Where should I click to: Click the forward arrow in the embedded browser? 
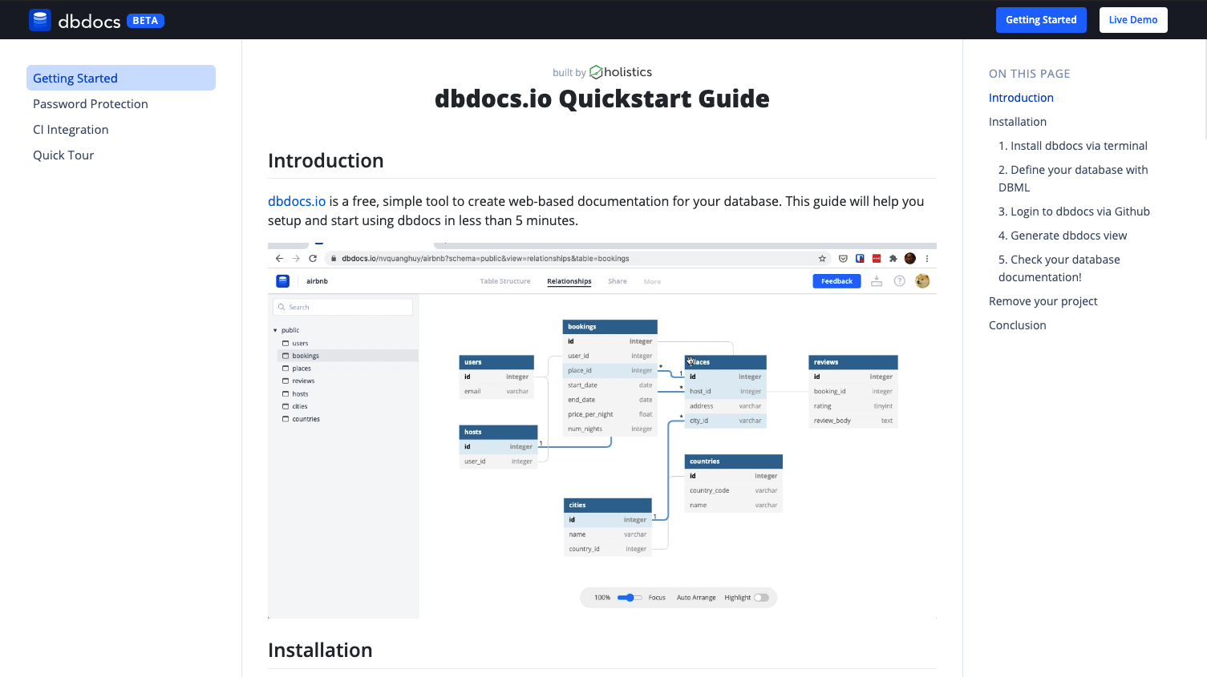coord(296,259)
